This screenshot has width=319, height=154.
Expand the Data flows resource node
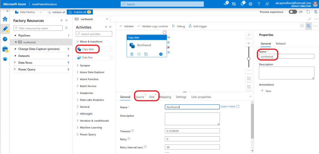pyautogui.click(x=16, y=63)
